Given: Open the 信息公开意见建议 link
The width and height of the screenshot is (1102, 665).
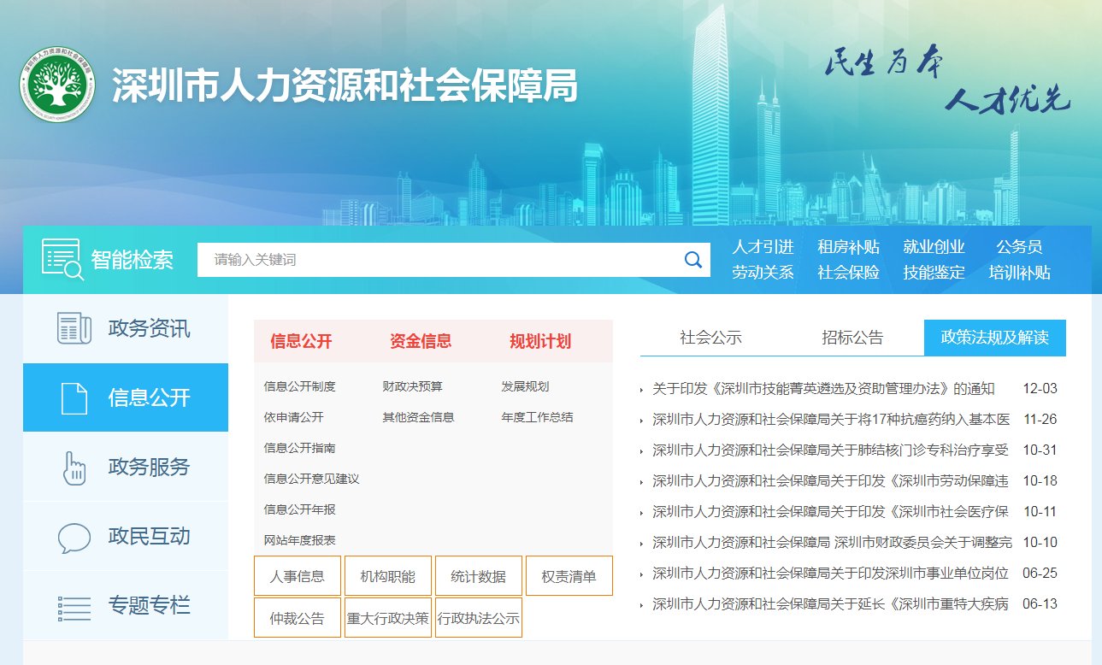Looking at the screenshot, I should pos(312,479).
